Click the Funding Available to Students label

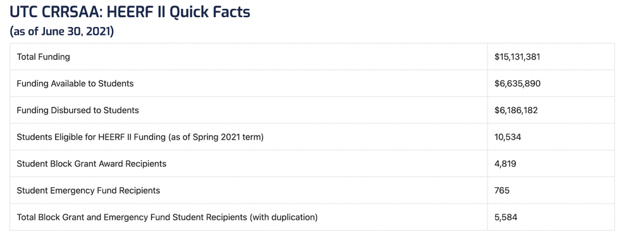pos(75,83)
